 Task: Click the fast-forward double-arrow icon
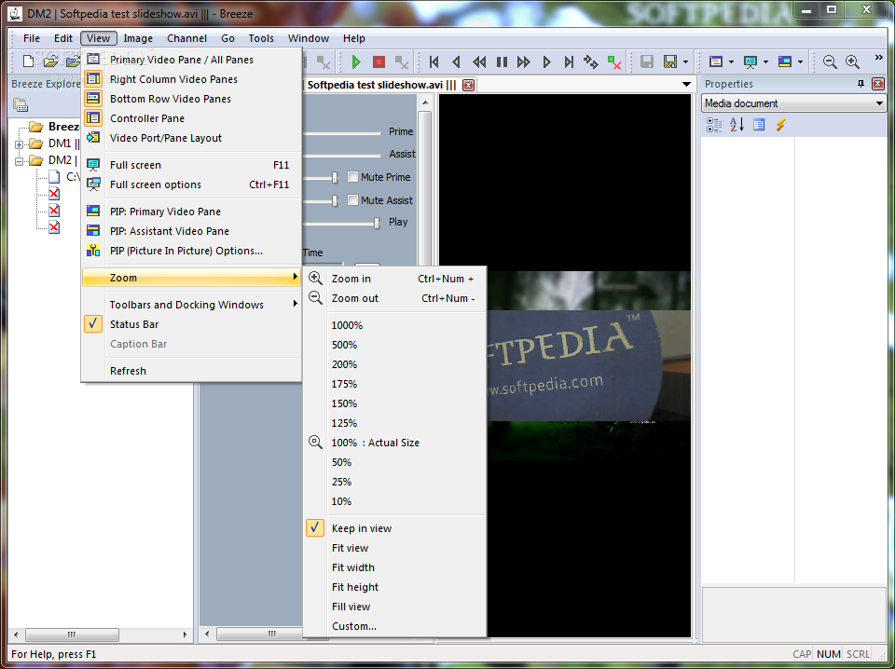tap(523, 61)
